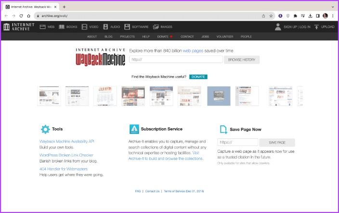Click the browser back arrow
The width and height of the screenshot is (339, 213).
click(6, 16)
